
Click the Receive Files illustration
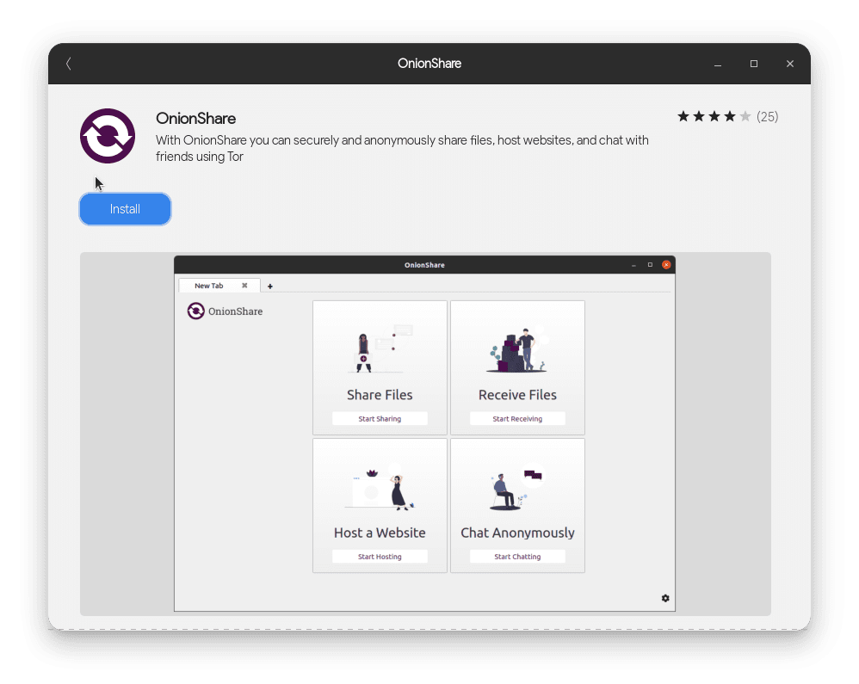coord(517,348)
